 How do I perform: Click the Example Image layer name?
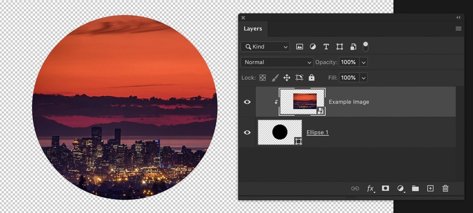[x=349, y=102]
